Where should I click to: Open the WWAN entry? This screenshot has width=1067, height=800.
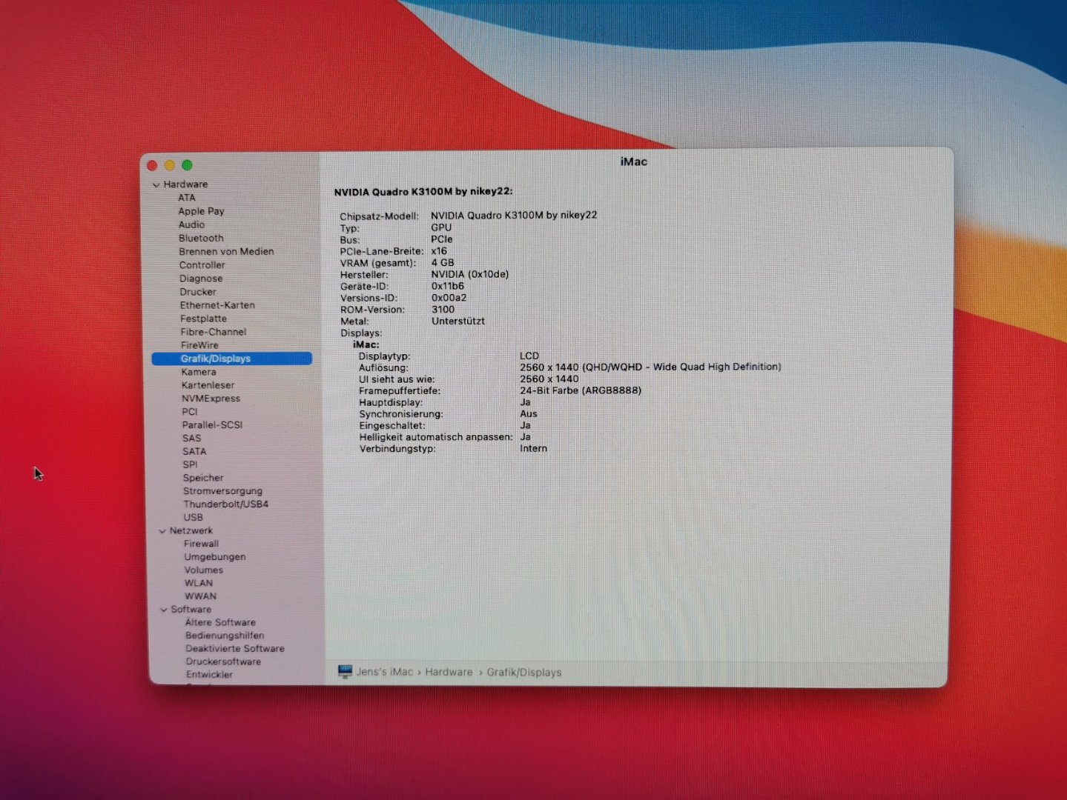201,596
